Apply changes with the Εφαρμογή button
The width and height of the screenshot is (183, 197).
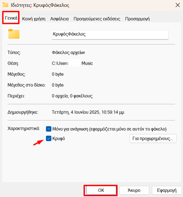click(x=167, y=190)
